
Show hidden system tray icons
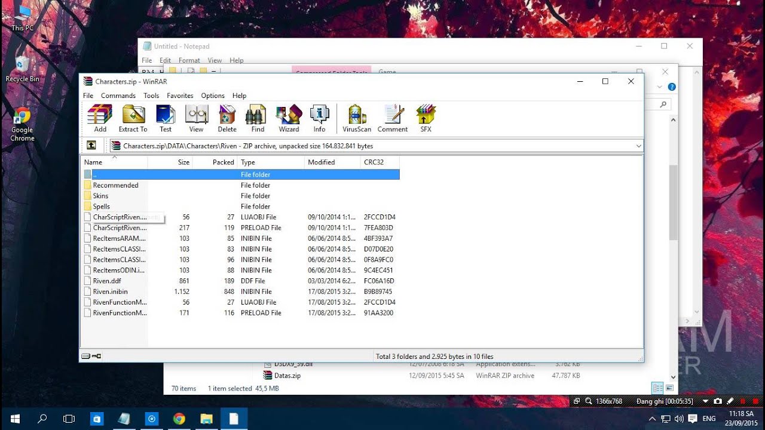tap(652, 419)
